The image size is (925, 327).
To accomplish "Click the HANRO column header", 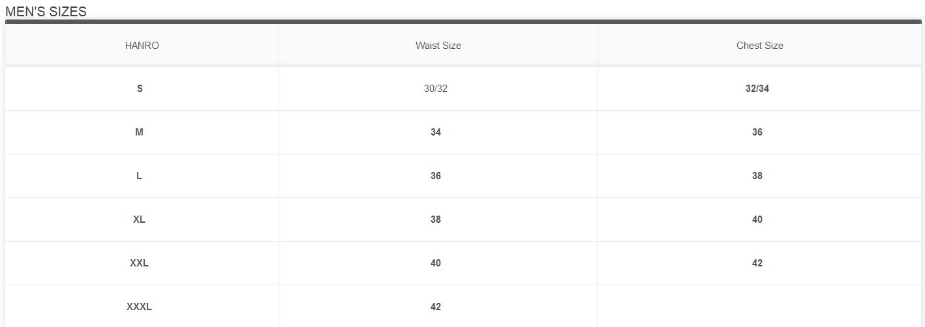I will tap(142, 46).
